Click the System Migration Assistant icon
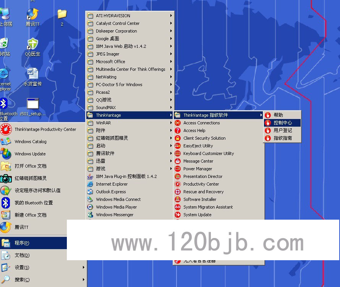The width and height of the screenshot is (340, 287). point(178,207)
